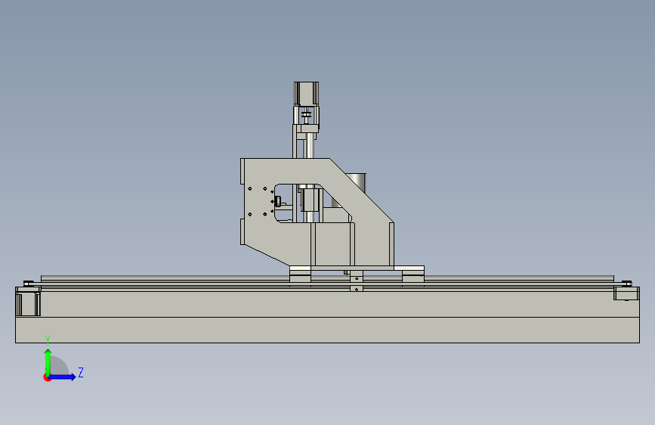Select the stepper motor atop the vertical axis
The image size is (655, 425).
point(306,94)
